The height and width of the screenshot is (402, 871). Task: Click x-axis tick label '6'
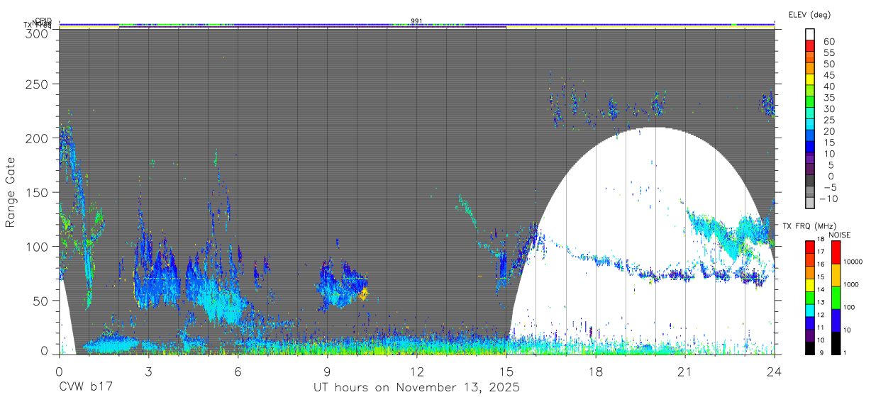(x=238, y=371)
